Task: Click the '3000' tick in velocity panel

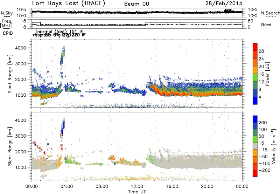Action: pyautogui.click(x=21, y=136)
